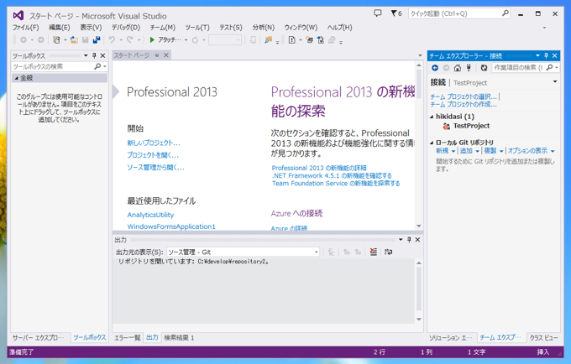The height and width of the screenshot is (364, 571).
Task: Close the Start Page tab
Action: (166, 55)
